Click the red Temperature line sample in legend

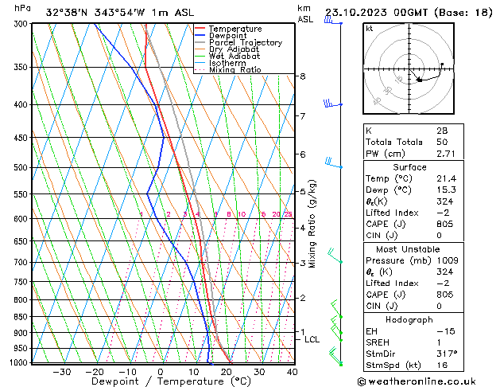(200, 29)
